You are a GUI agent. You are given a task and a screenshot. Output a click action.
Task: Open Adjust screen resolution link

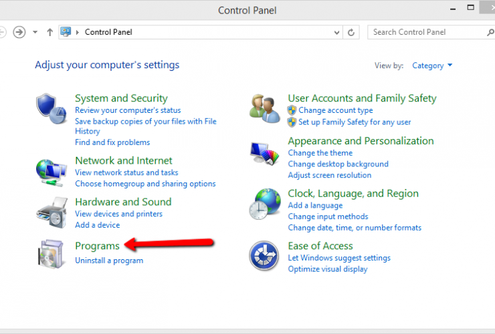click(329, 175)
